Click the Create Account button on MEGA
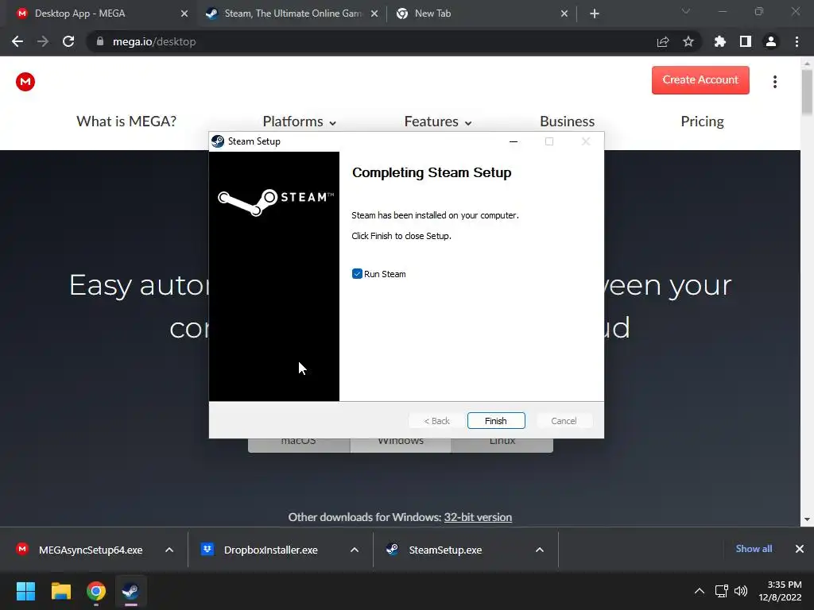Image resolution: width=814 pixels, height=610 pixels. pos(700,80)
